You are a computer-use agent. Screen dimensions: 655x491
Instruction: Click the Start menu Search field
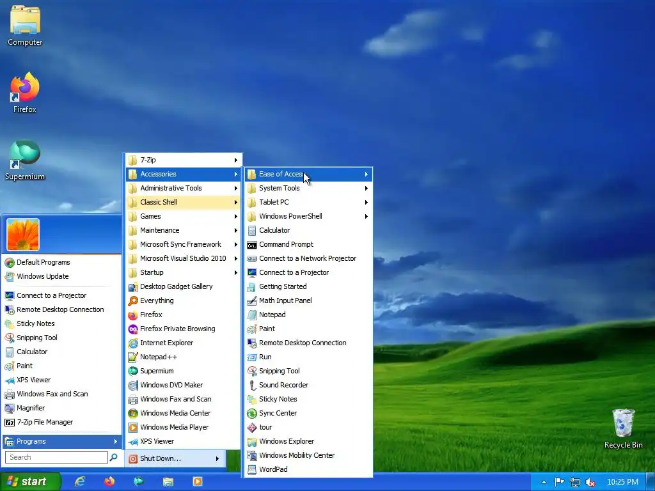coord(56,457)
